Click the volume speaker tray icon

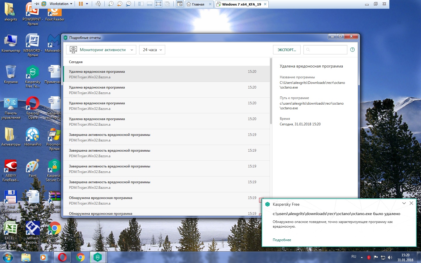[x=390, y=257]
